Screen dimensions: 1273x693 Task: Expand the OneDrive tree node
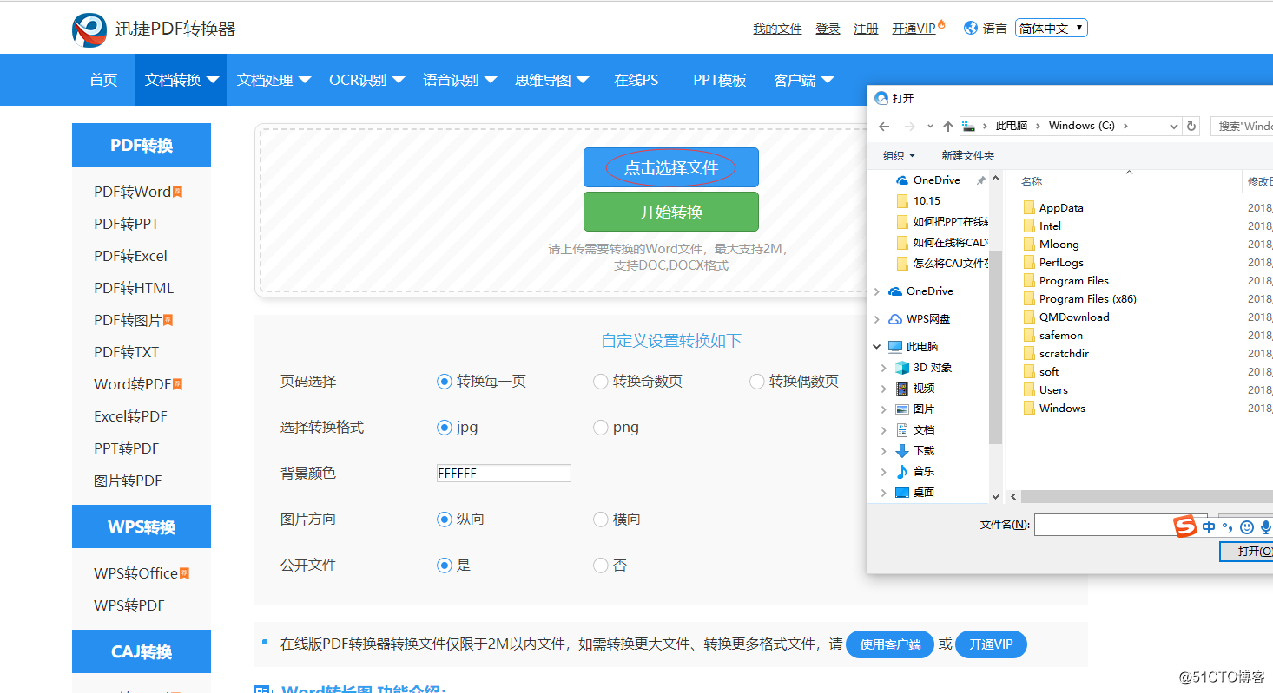[877, 291]
